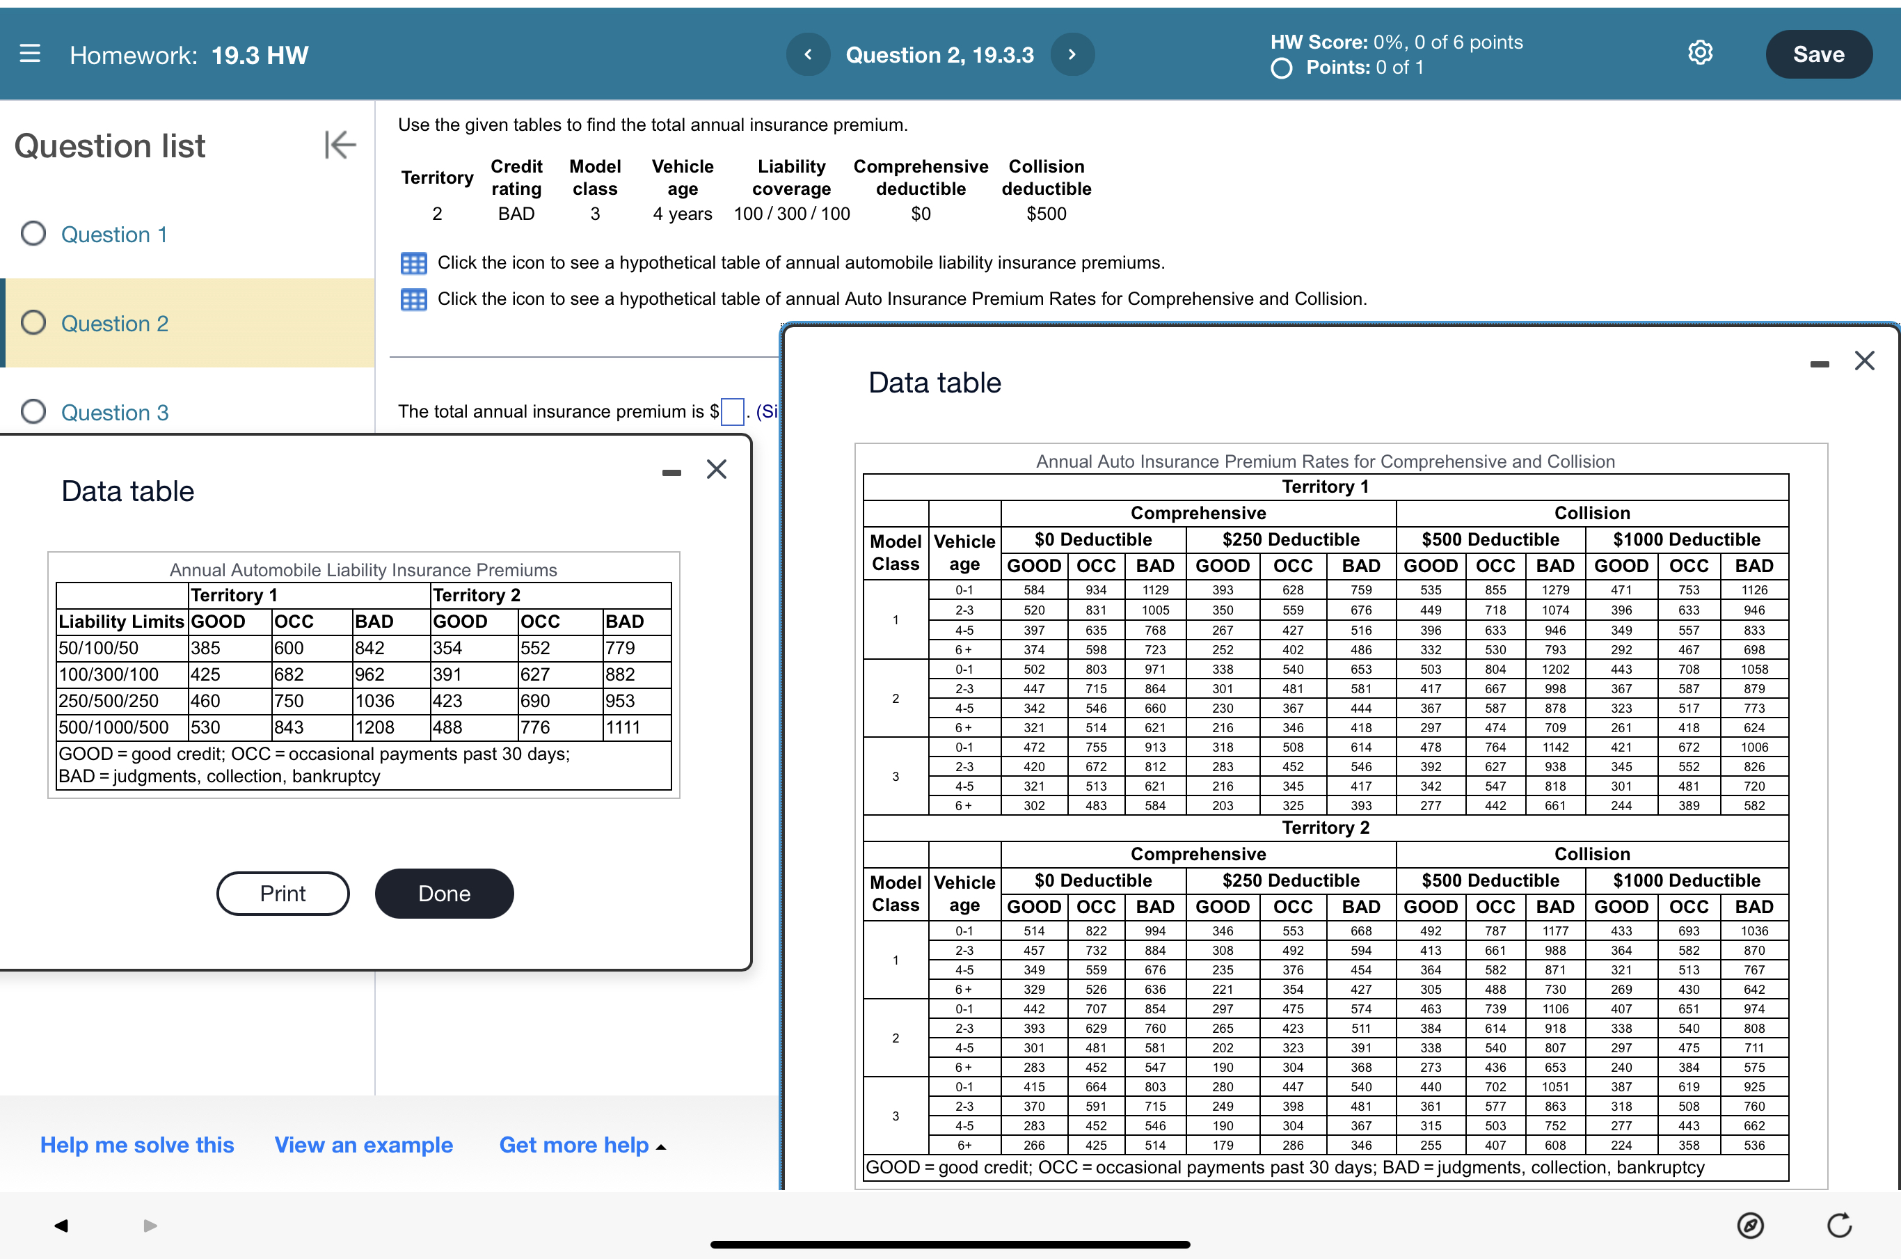This screenshot has height=1259, width=1901.
Task: Click the Save button
Action: [x=1818, y=54]
